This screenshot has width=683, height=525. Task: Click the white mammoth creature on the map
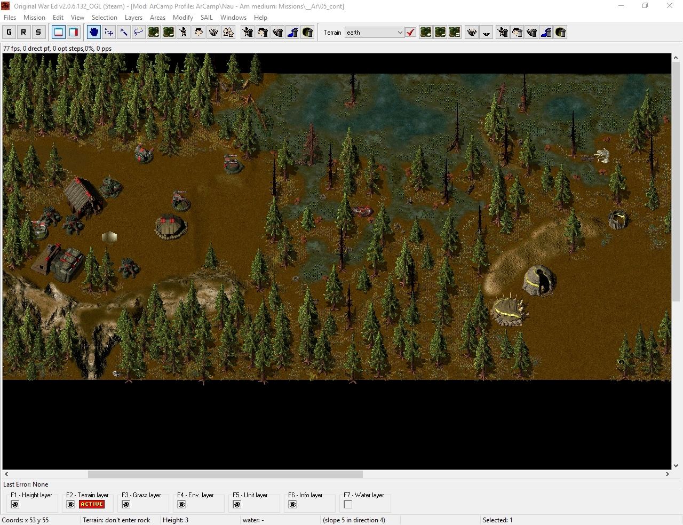click(x=602, y=156)
